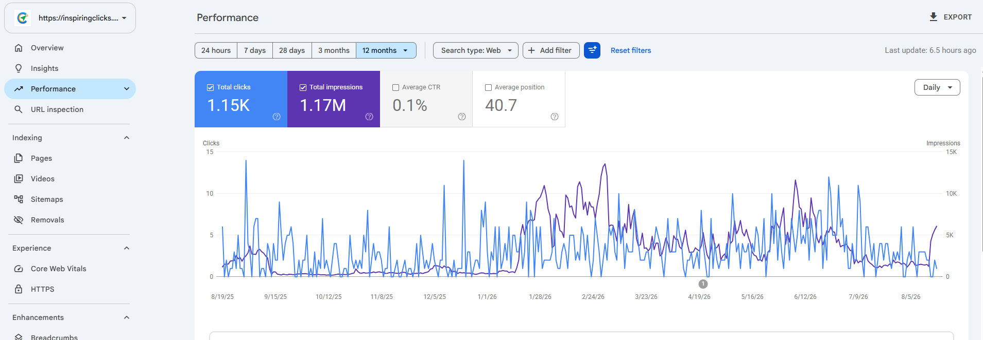The width and height of the screenshot is (983, 340).
Task: Click the Breadcrumbs icon
Action: pos(19,337)
